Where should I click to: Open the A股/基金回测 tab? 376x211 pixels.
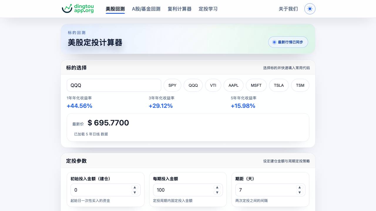coord(146,9)
